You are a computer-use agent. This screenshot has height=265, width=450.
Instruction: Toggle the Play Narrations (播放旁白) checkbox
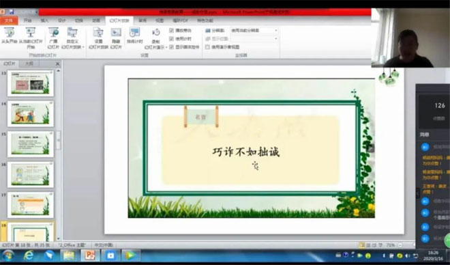point(172,31)
